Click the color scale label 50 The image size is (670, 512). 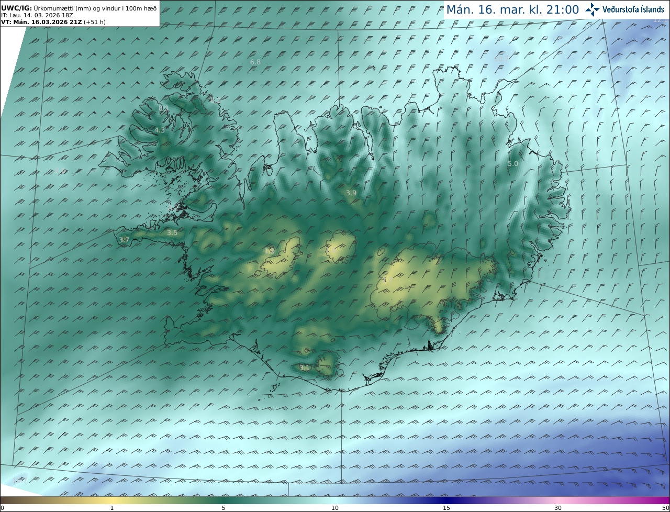(665, 508)
